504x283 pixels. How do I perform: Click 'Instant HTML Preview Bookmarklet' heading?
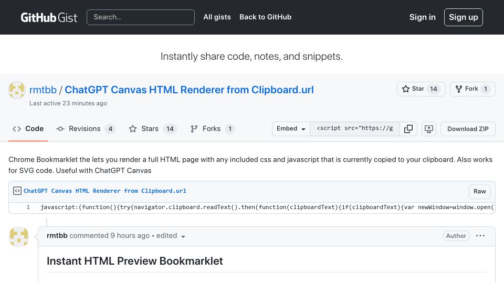135,261
